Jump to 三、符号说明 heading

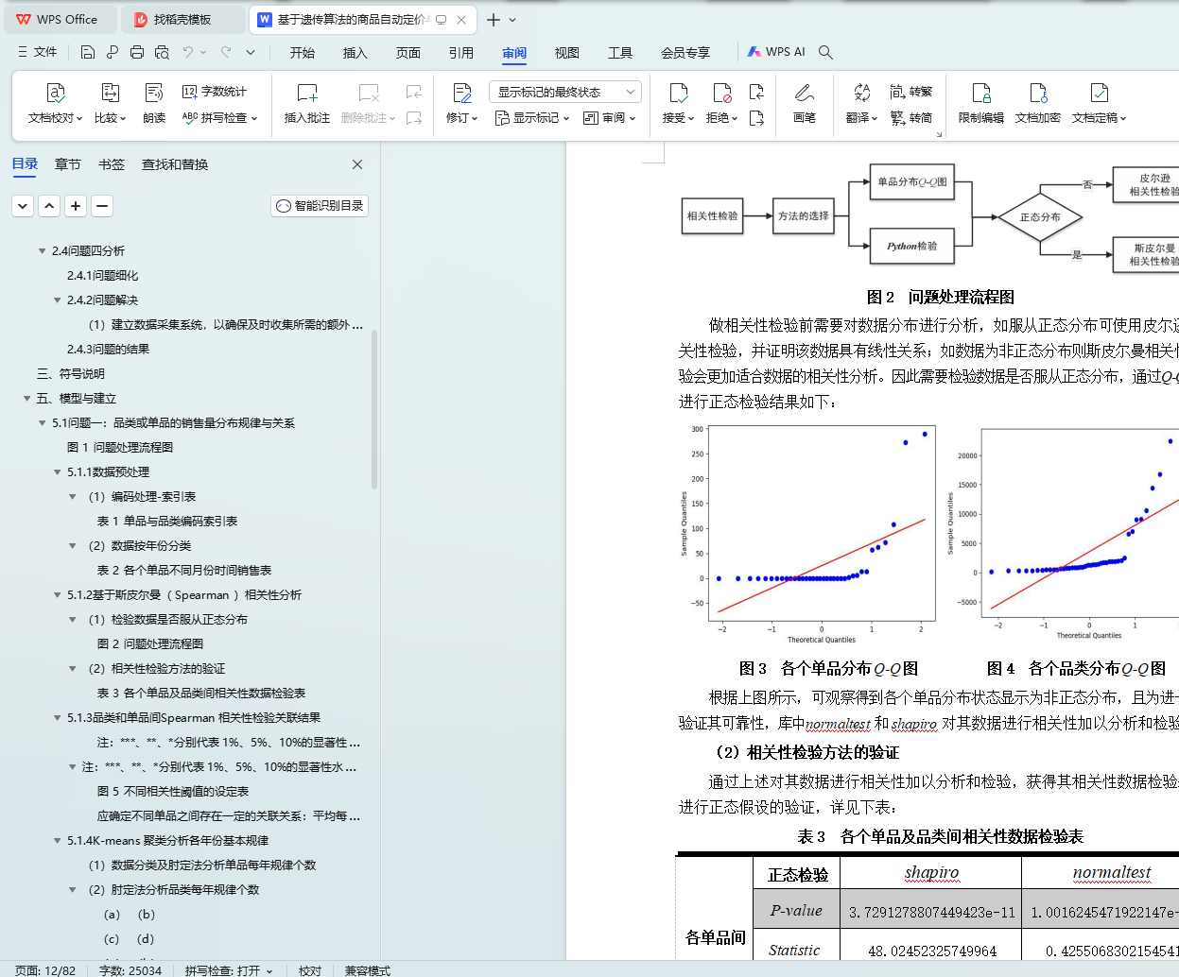pos(70,374)
